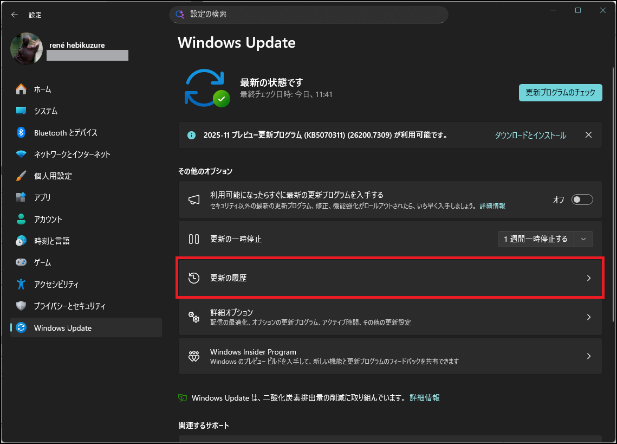Screen dimensions: 617x444
Task: Select ネットワークとインターネット in the sidebar
Action: (x=86, y=155)
